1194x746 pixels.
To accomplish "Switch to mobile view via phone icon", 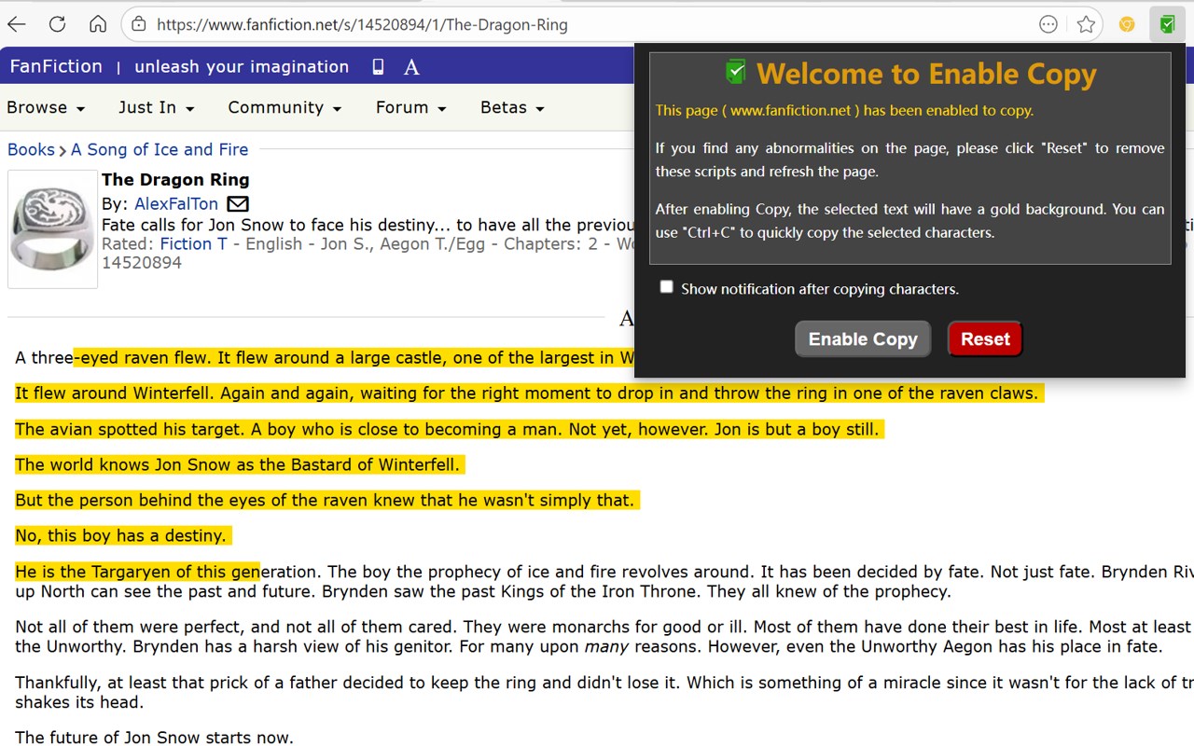I will [378, 66].
